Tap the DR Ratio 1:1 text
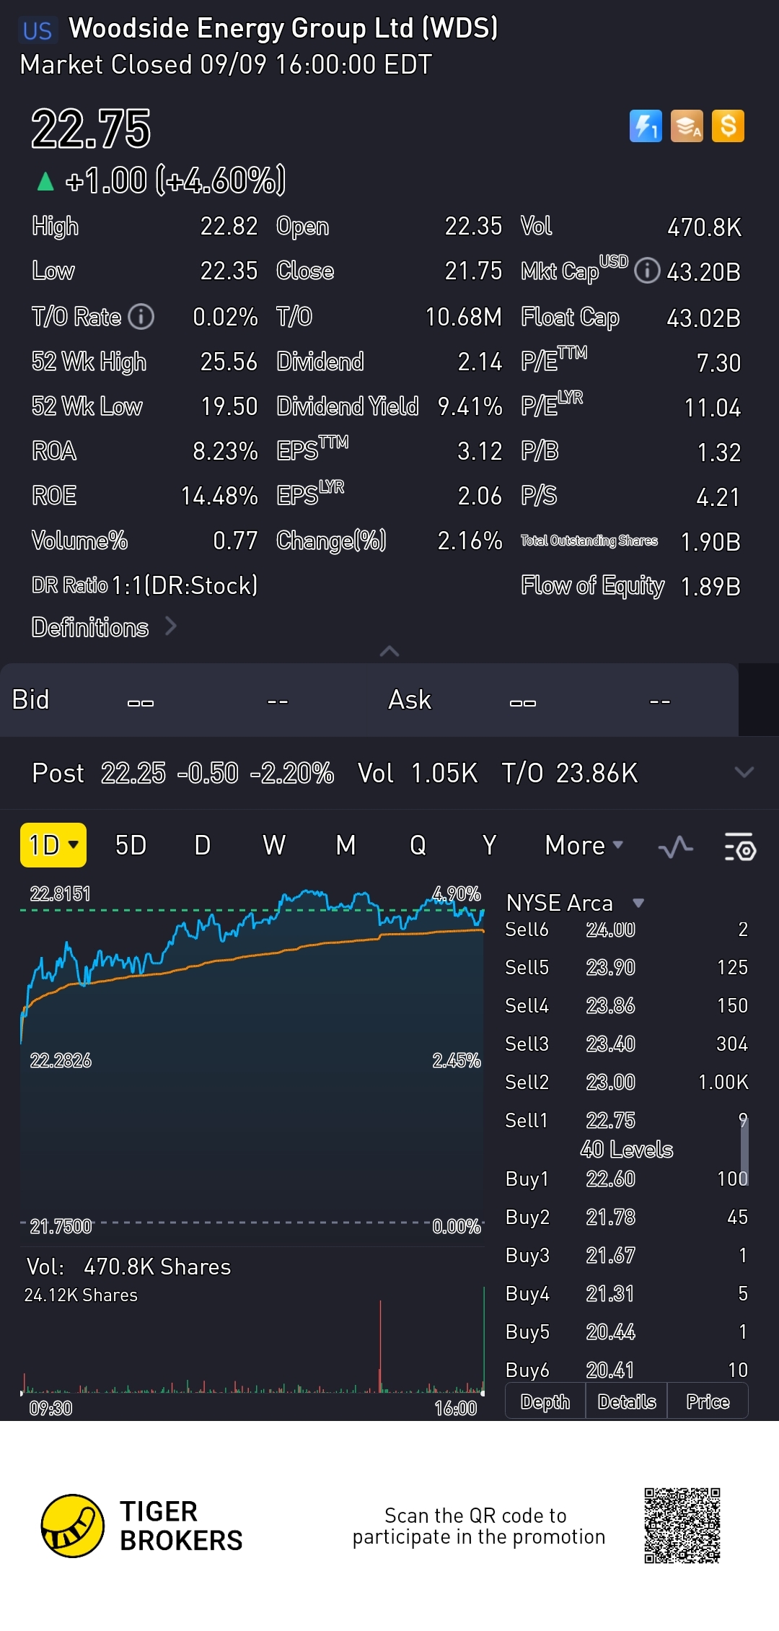 click(x=144, y=585)
